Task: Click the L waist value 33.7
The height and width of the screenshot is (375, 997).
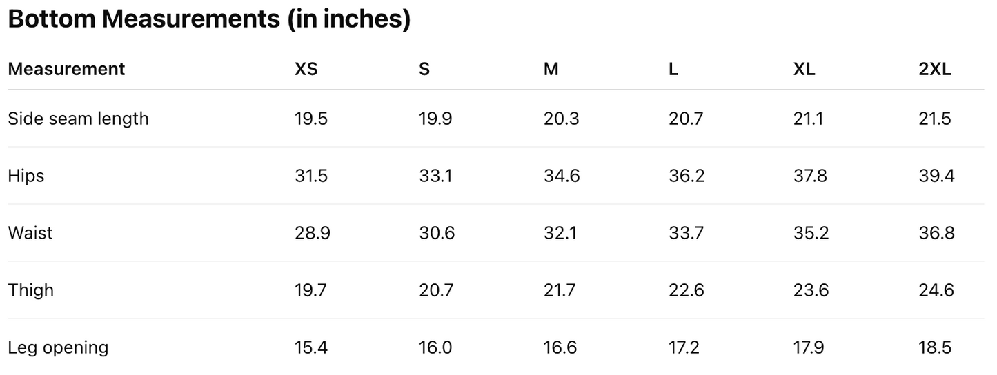Action: click(686, 233)
